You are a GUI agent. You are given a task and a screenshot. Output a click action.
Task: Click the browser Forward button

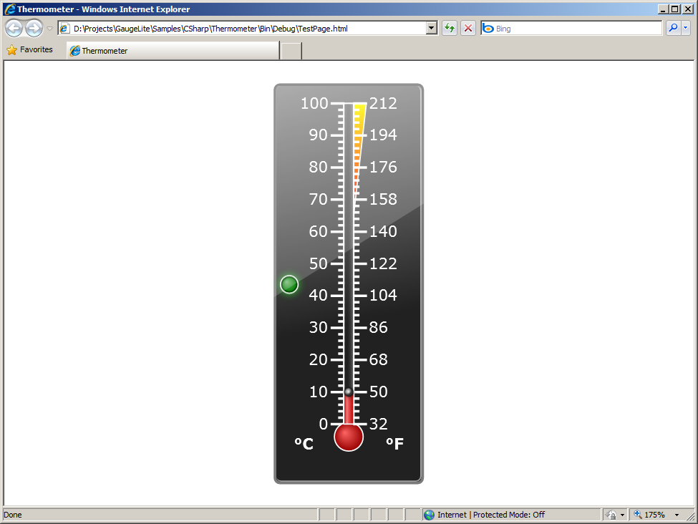[34, 29]
